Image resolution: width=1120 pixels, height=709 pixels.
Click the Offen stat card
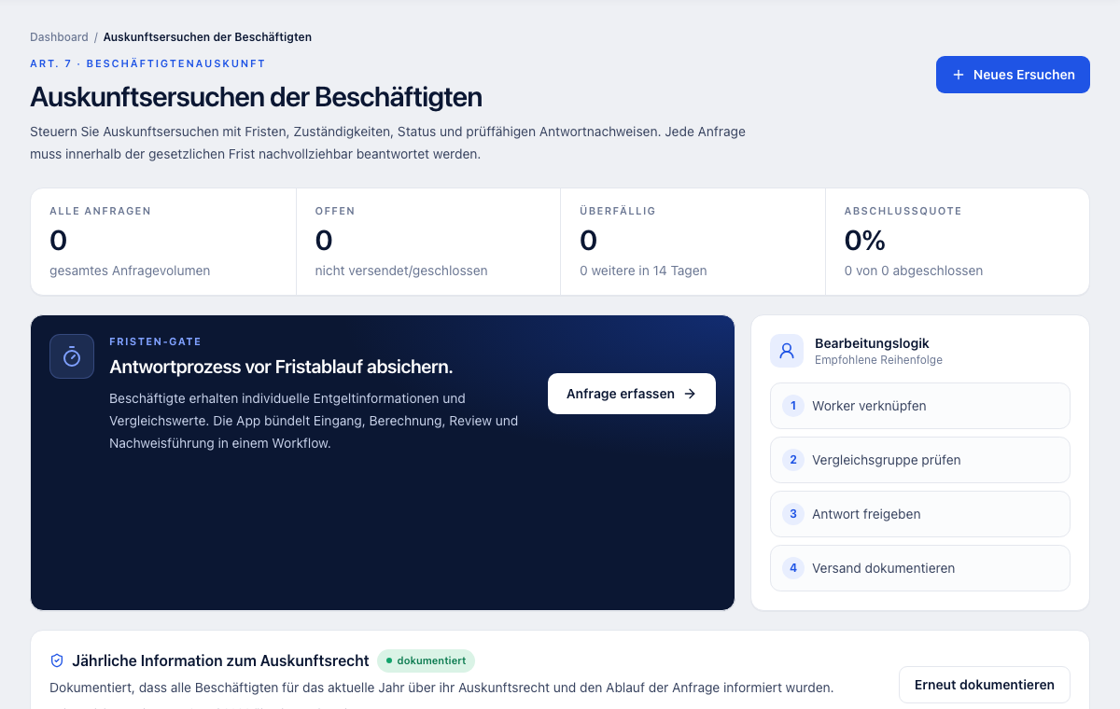coord(428,242)
